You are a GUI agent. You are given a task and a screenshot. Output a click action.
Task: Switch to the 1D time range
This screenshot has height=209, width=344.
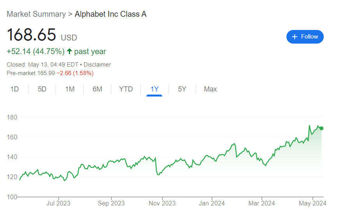point(14,89)
